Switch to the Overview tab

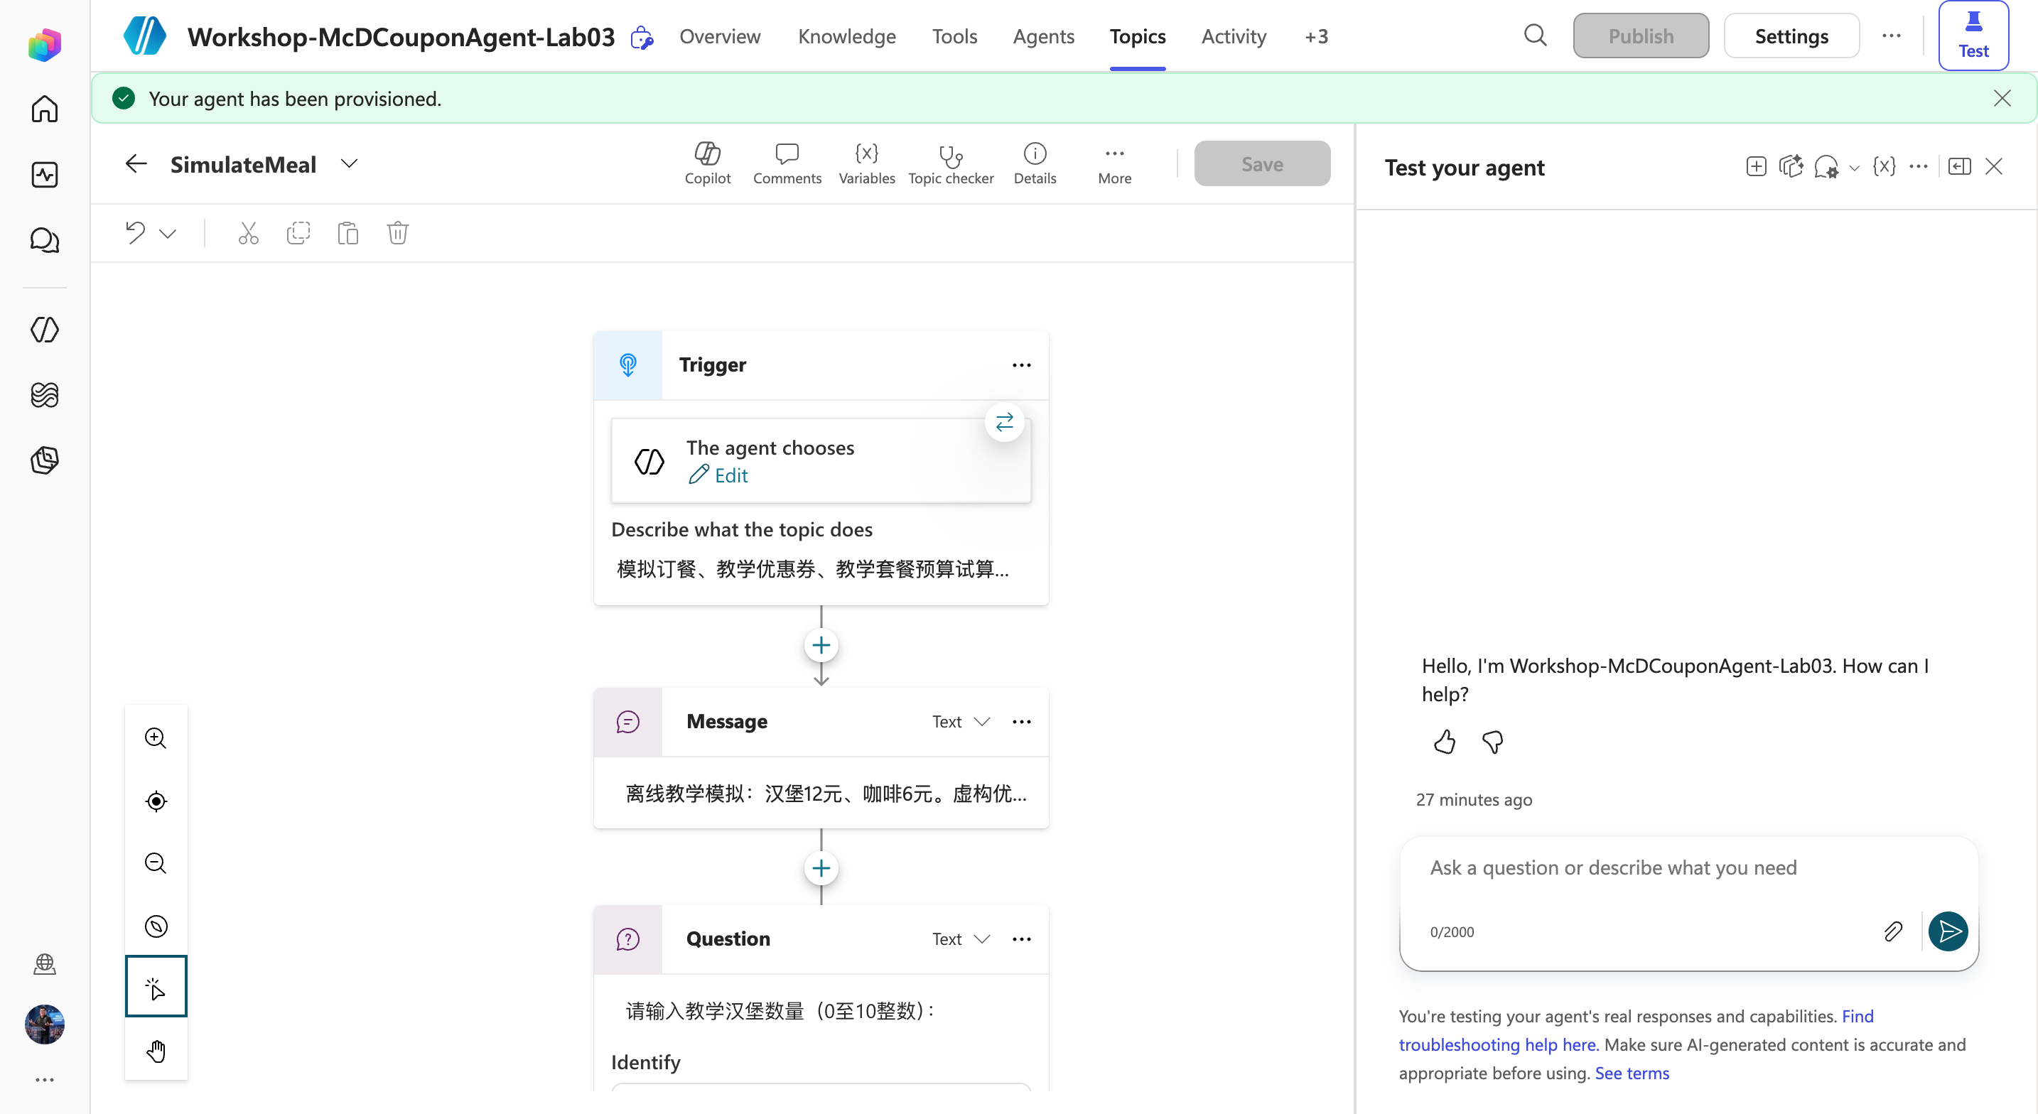point(719,36)
